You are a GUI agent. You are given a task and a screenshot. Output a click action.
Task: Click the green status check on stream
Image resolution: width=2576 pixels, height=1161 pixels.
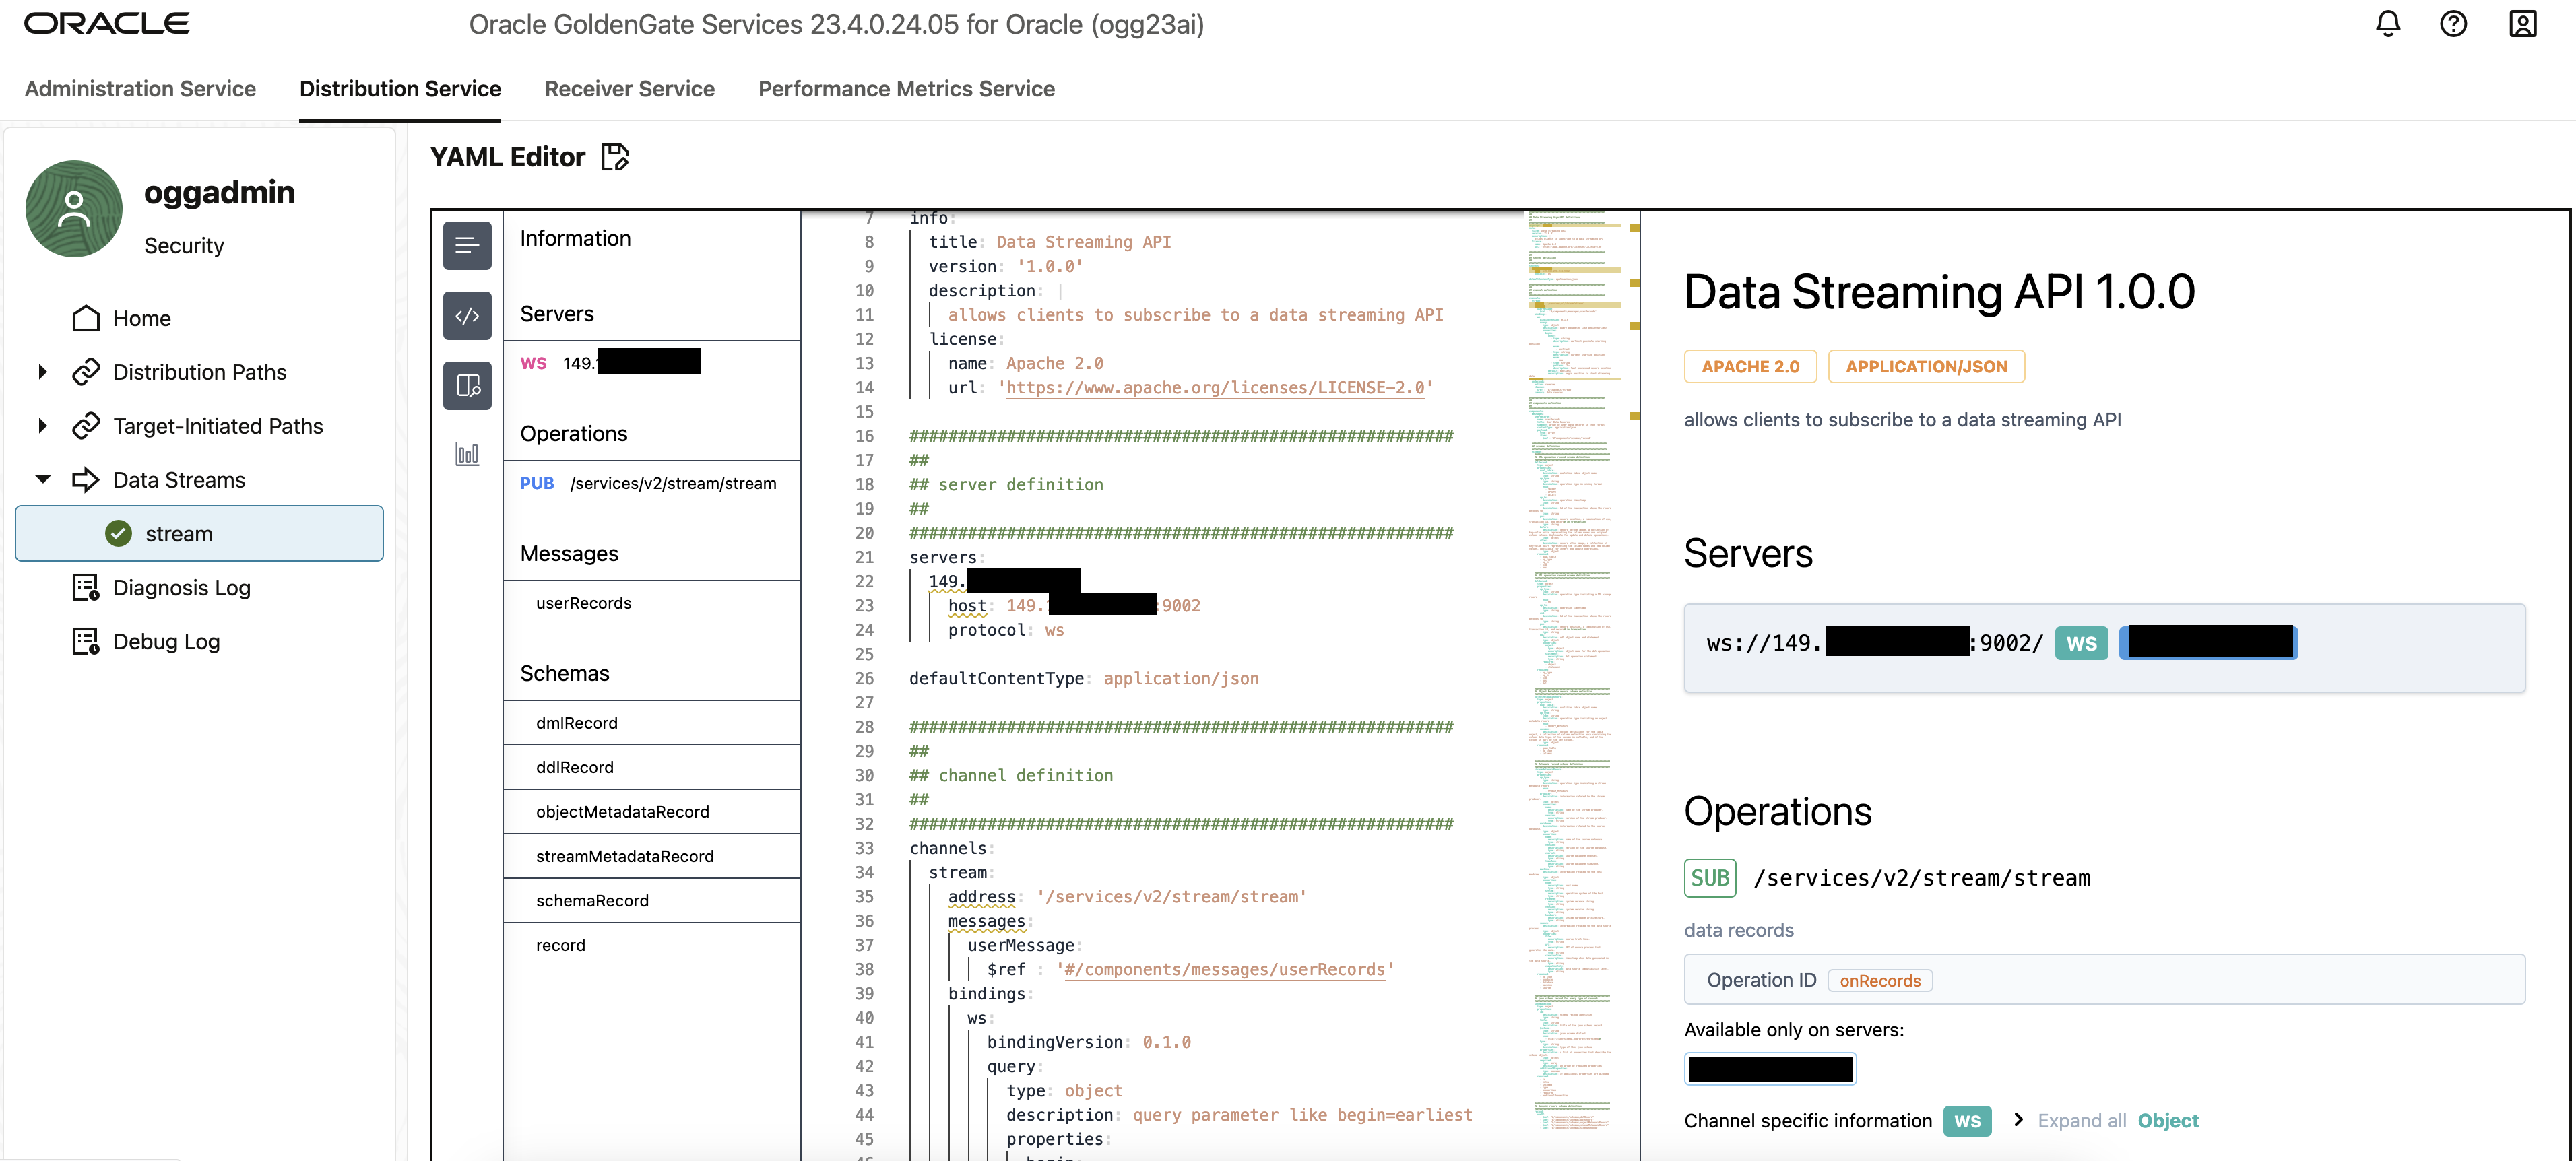click(119, 533)
